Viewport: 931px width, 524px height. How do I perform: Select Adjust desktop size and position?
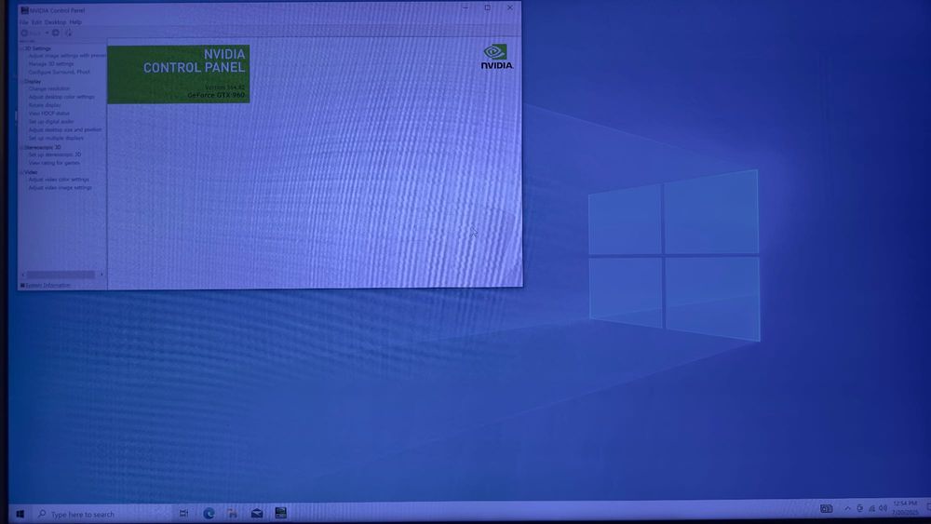(x=65, y=130)
